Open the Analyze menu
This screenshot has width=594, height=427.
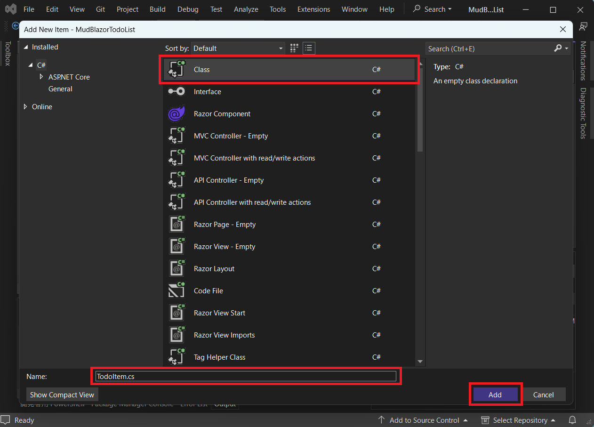click(246, 9)
